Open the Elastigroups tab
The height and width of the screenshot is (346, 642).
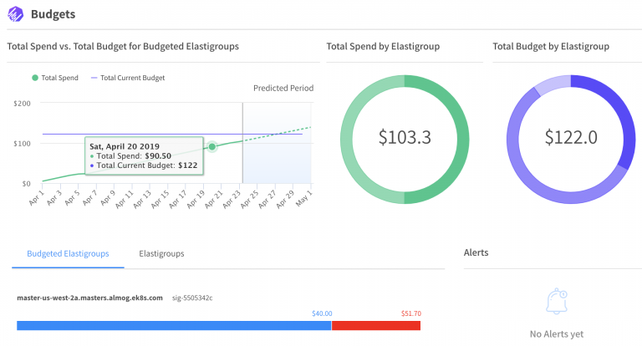point(161,253)
